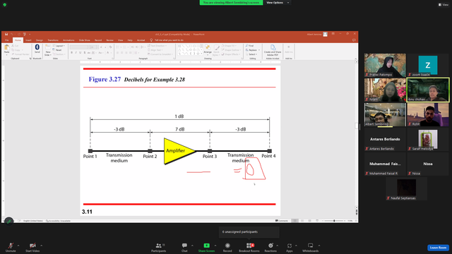Open the Layout dropdown in Slides group
Image resolution: width=452 pixels, height=254 pixels.
[59, 46]
